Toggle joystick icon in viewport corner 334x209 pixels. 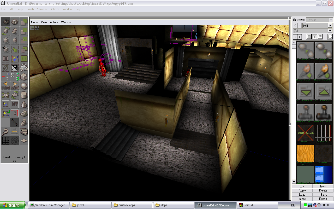coord(37,27)
